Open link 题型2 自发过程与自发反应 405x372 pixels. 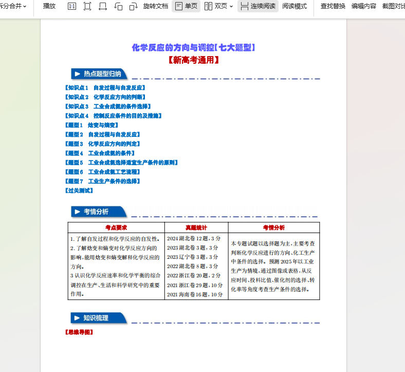coord(103,134)
